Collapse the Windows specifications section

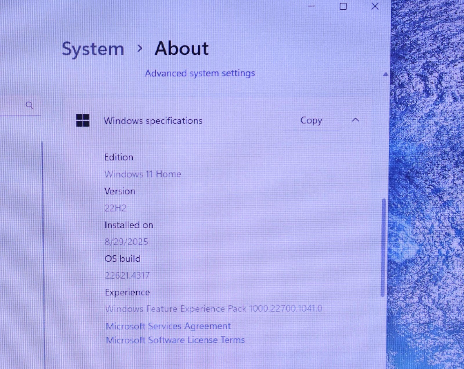(356, 120)
